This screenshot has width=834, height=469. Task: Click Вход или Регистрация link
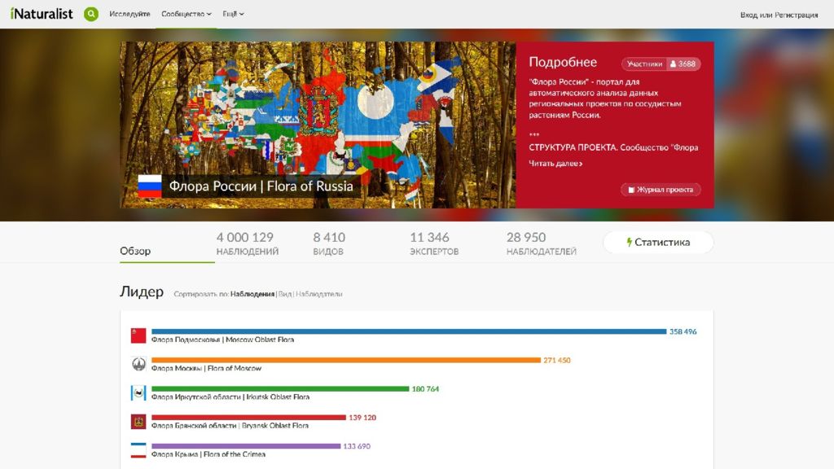pyautogui.click(x=779, y=15)
